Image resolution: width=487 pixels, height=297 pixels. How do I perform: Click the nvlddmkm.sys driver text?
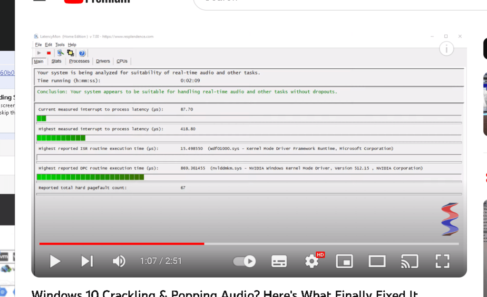click(316, 168)
